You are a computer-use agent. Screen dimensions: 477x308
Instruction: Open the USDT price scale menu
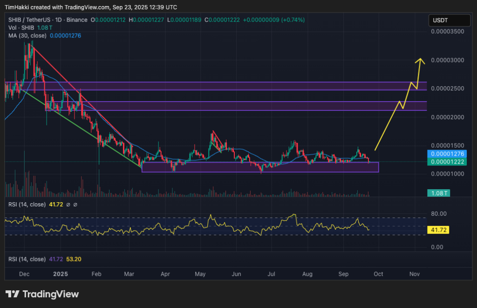click(x=449, y=20)
